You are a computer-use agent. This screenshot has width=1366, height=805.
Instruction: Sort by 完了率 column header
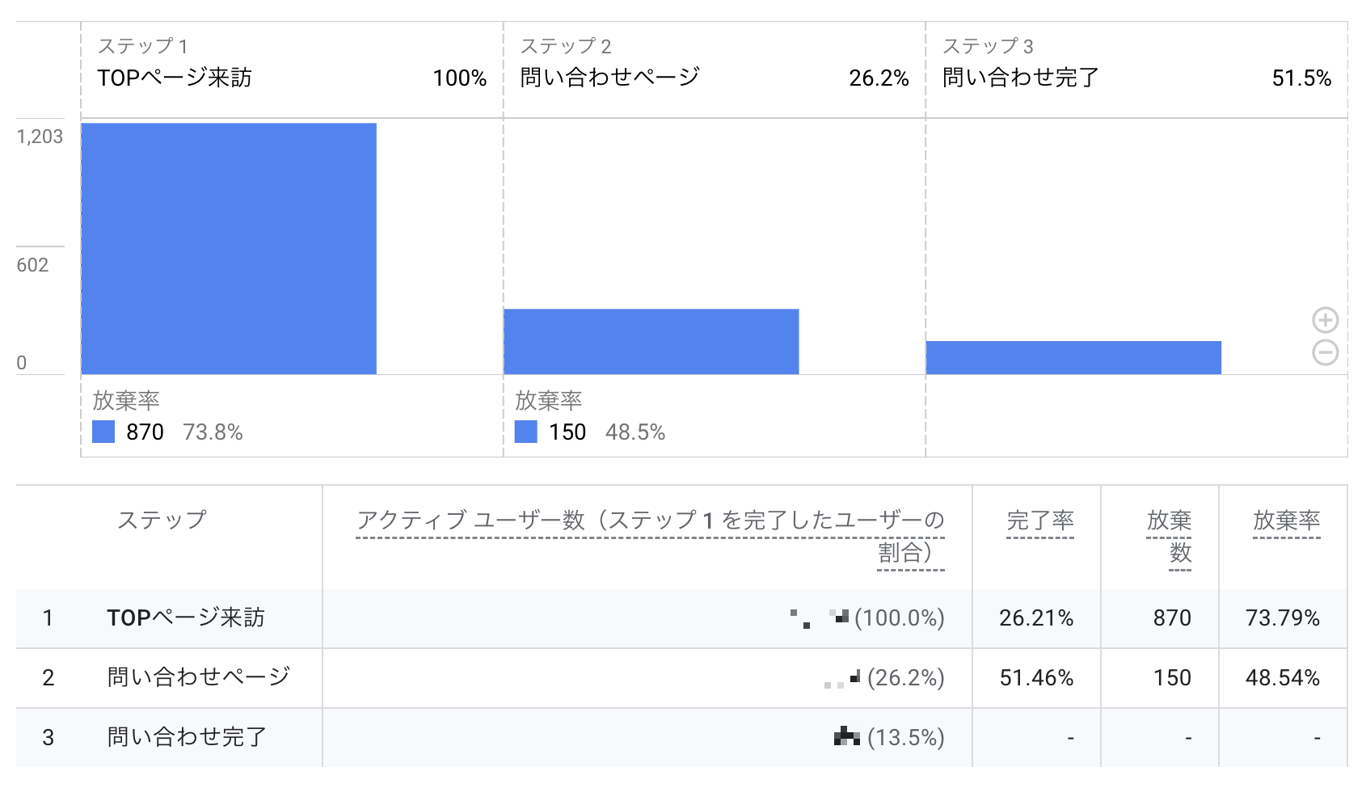point(1039,521)
